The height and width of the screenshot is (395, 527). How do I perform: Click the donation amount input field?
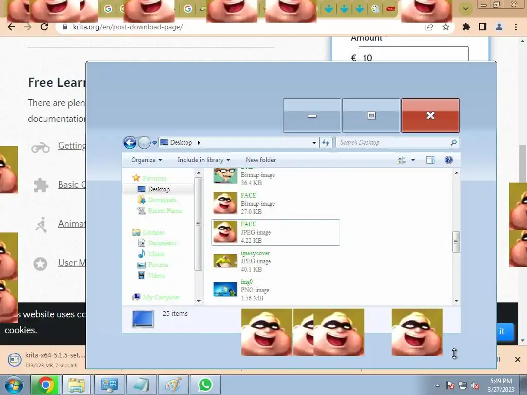pyautogui.click(x=414, y=54)
